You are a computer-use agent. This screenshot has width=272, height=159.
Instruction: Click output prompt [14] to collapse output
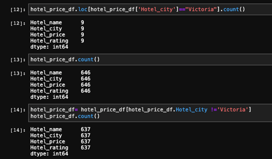coord(18,130)
